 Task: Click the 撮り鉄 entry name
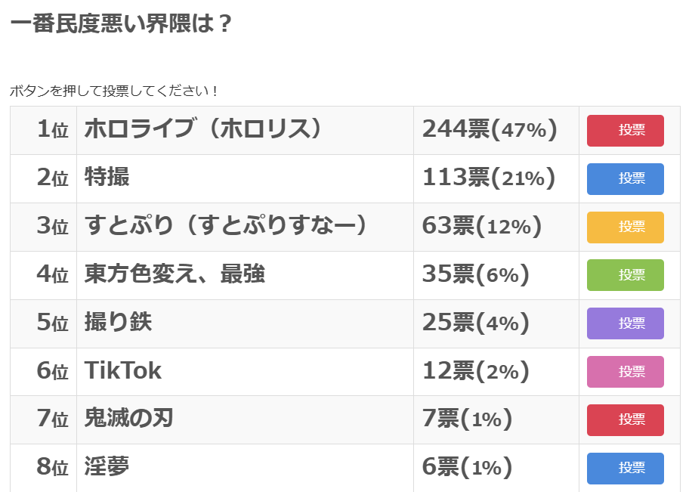tap(119, 323)
